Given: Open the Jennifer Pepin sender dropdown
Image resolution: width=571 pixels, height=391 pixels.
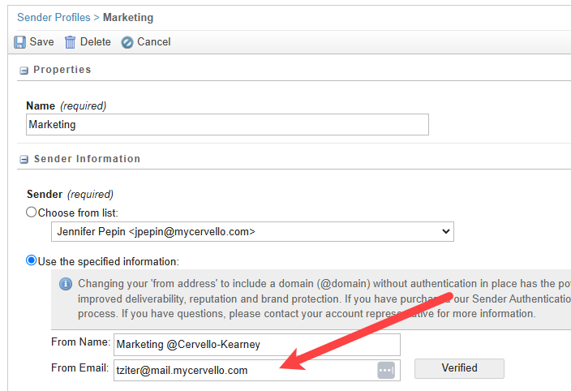Looking at the screenshot, I should tap(252, 232).
